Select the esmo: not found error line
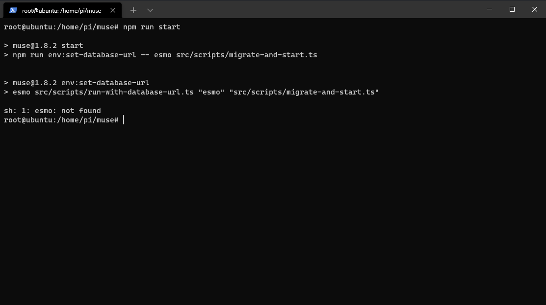Screen dimensions: 546x305 click(x=52, y=111)
